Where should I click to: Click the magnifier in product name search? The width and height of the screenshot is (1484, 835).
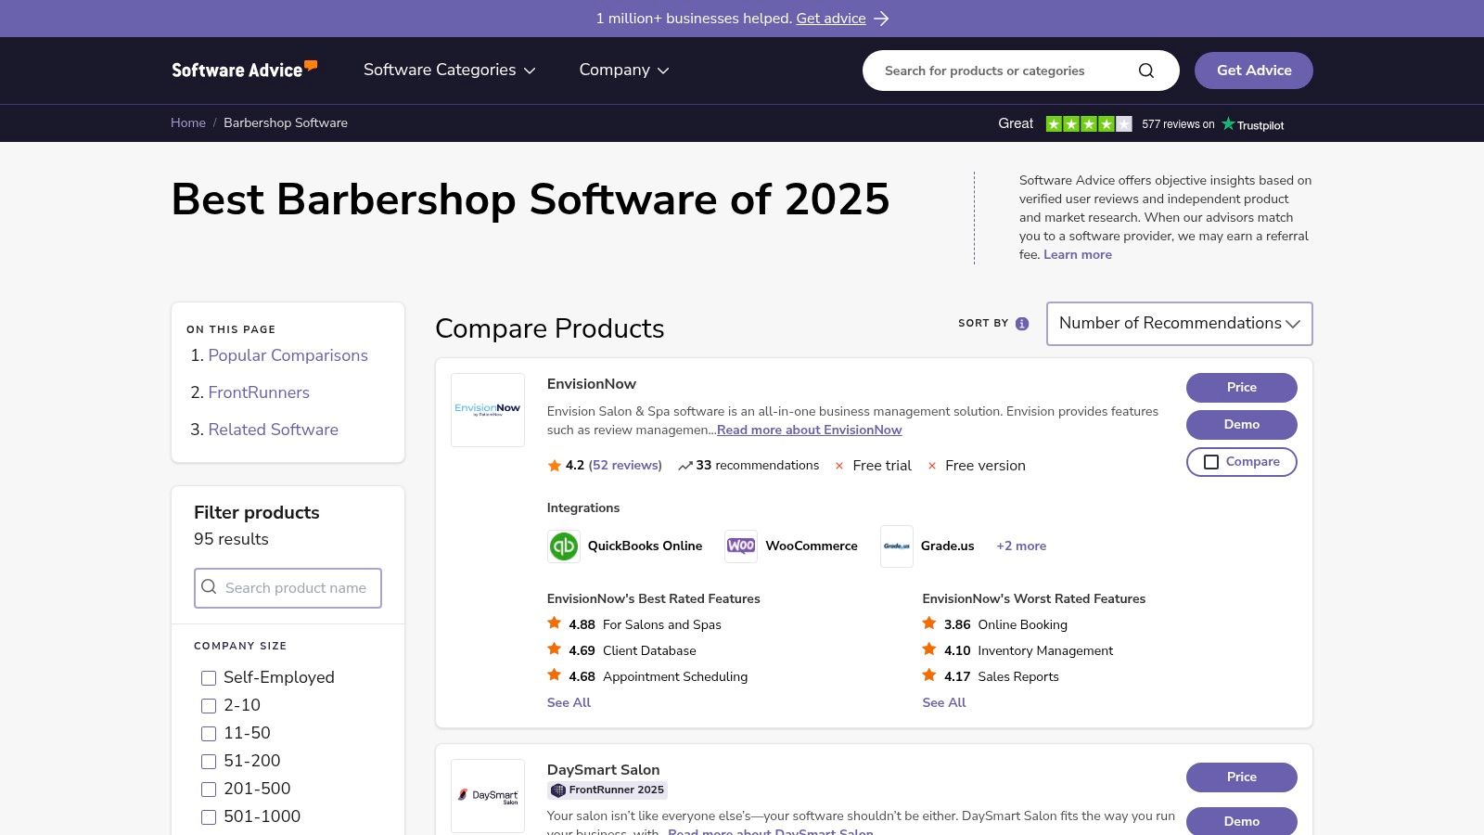210,587
